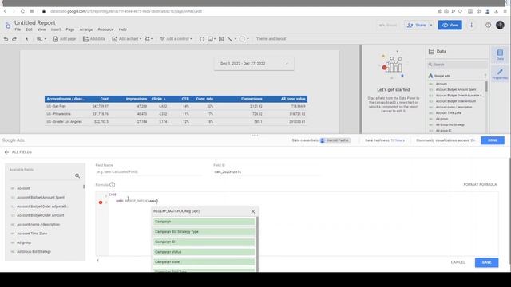511x287 pixels.
Task: Click the blue View button
Action: pos(450,25)
